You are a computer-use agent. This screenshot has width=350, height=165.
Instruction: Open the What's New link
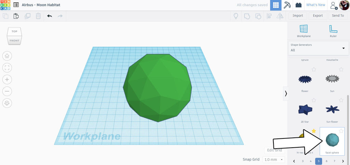[x=315, y=5]
